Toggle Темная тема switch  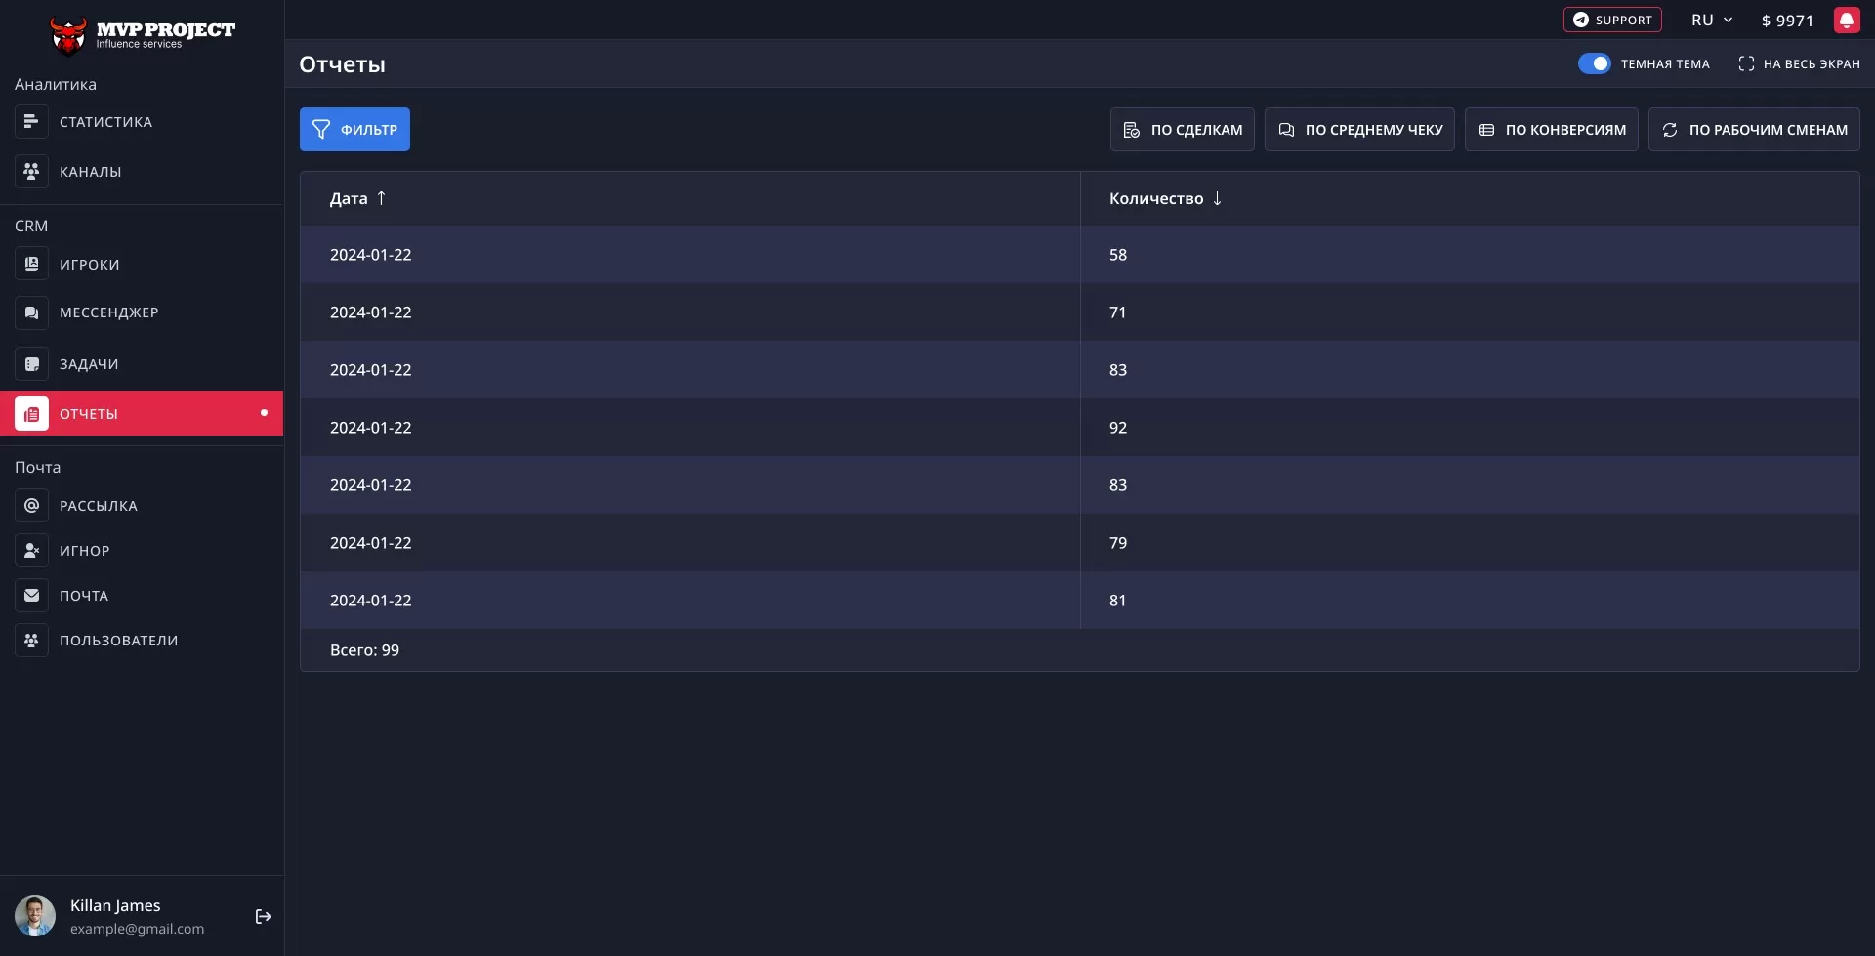click(x=1594, y=62)
